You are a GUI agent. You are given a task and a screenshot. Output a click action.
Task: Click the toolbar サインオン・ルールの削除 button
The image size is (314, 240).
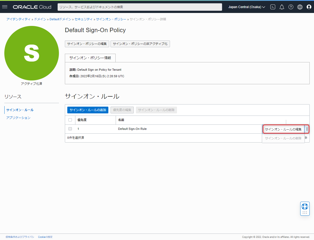click(156, 110)
